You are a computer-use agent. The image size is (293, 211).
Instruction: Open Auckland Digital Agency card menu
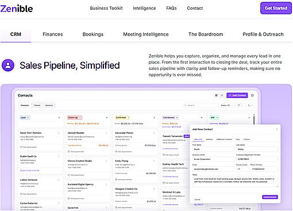coord(106,185)
